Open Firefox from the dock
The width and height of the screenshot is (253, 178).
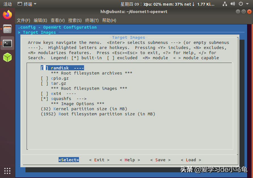(7, 14)
